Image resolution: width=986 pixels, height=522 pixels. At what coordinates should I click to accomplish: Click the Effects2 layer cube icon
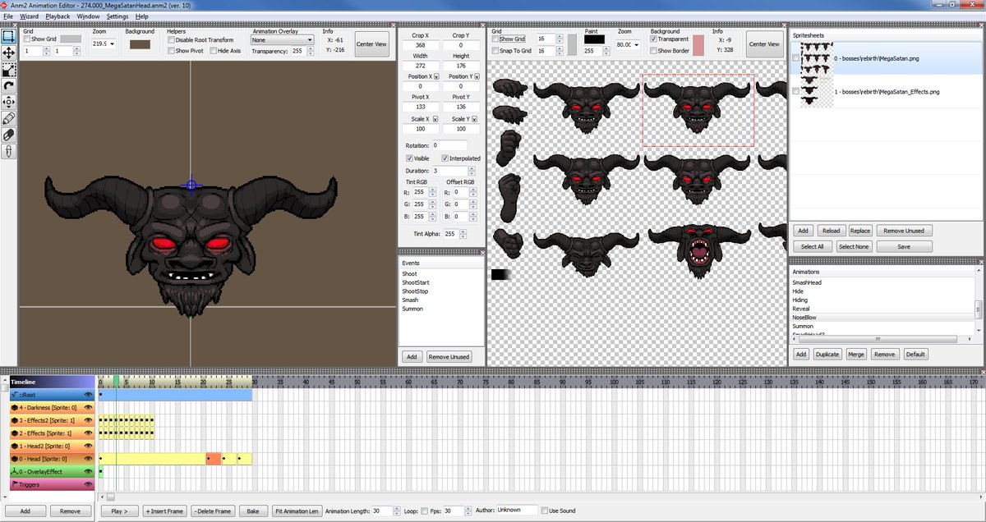14,420
